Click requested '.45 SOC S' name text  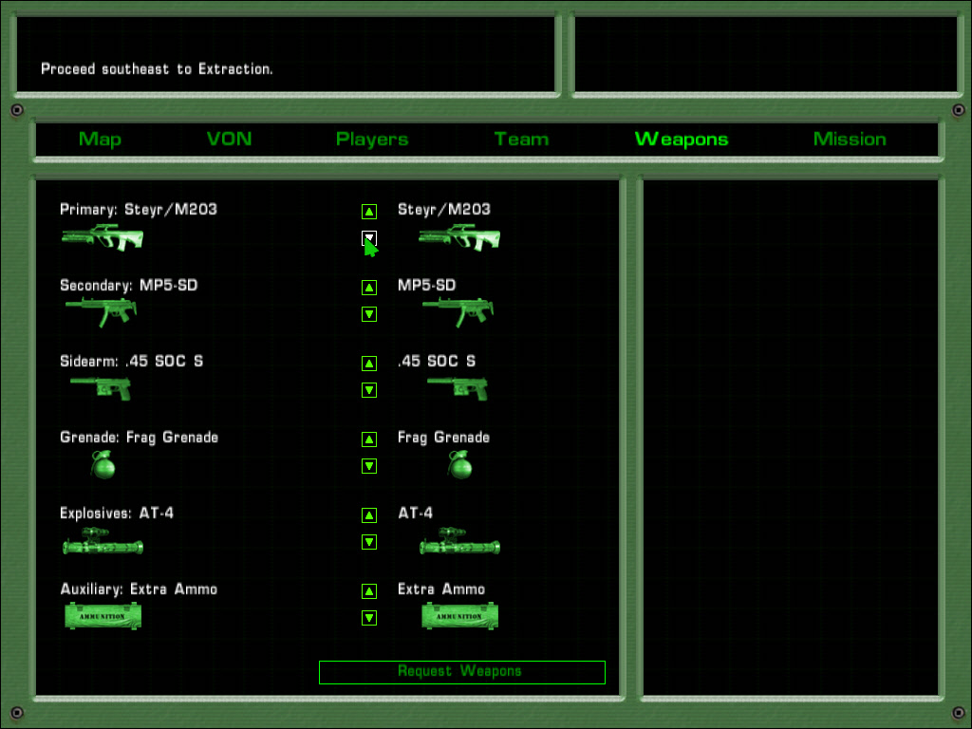437,362
